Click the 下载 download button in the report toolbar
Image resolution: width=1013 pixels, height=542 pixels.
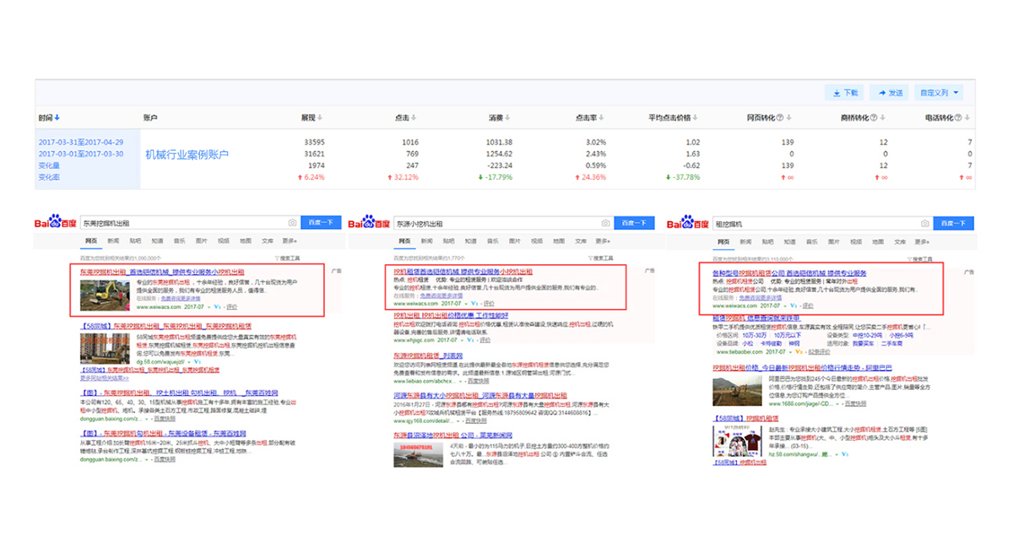[846, 93]
